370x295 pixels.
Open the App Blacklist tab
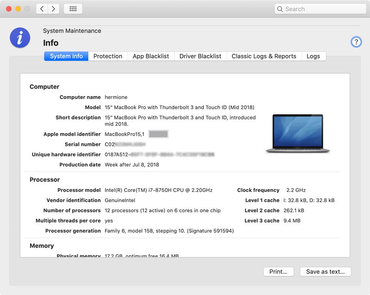tap(151, 56)
